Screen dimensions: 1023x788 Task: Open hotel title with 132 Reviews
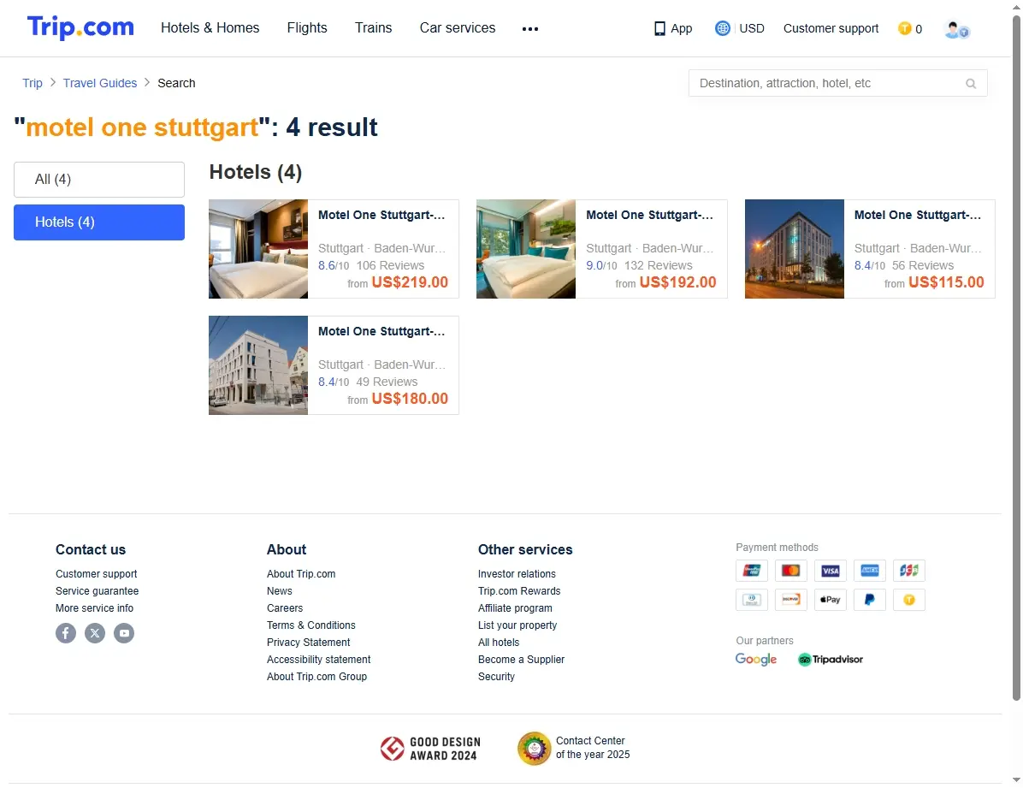[650, 215]
